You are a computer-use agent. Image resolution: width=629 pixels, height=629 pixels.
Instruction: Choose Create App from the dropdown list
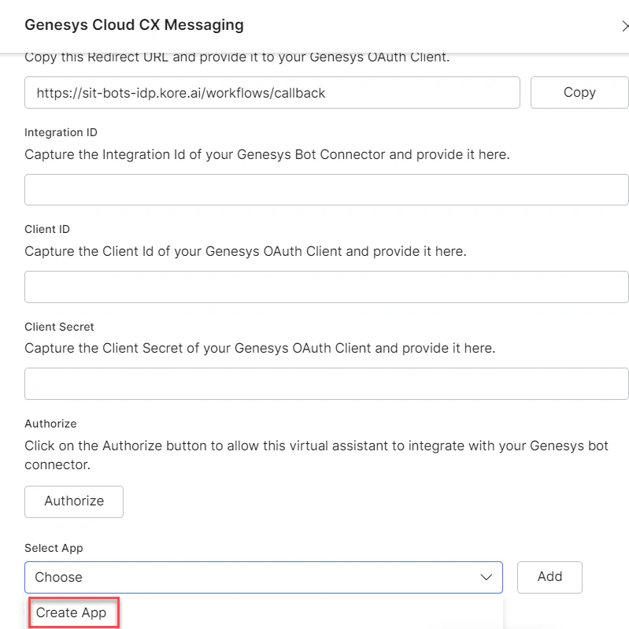[72, 612]
